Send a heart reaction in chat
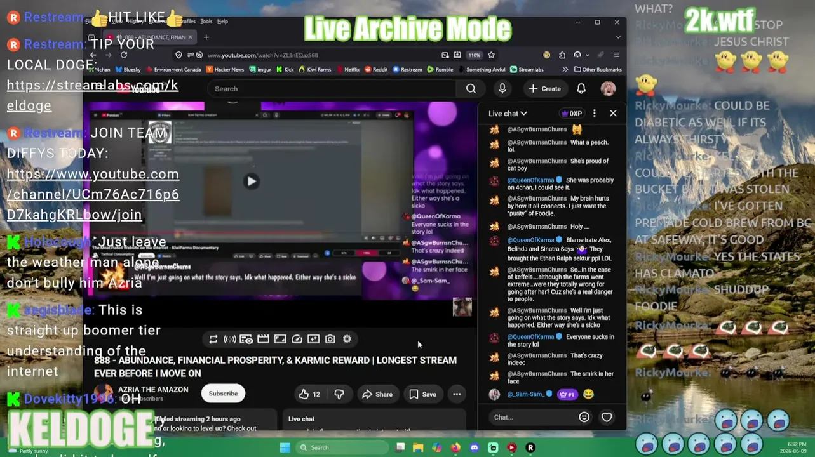Image resolution: width=815 pixels, height=457 pixels. point(607,418)
